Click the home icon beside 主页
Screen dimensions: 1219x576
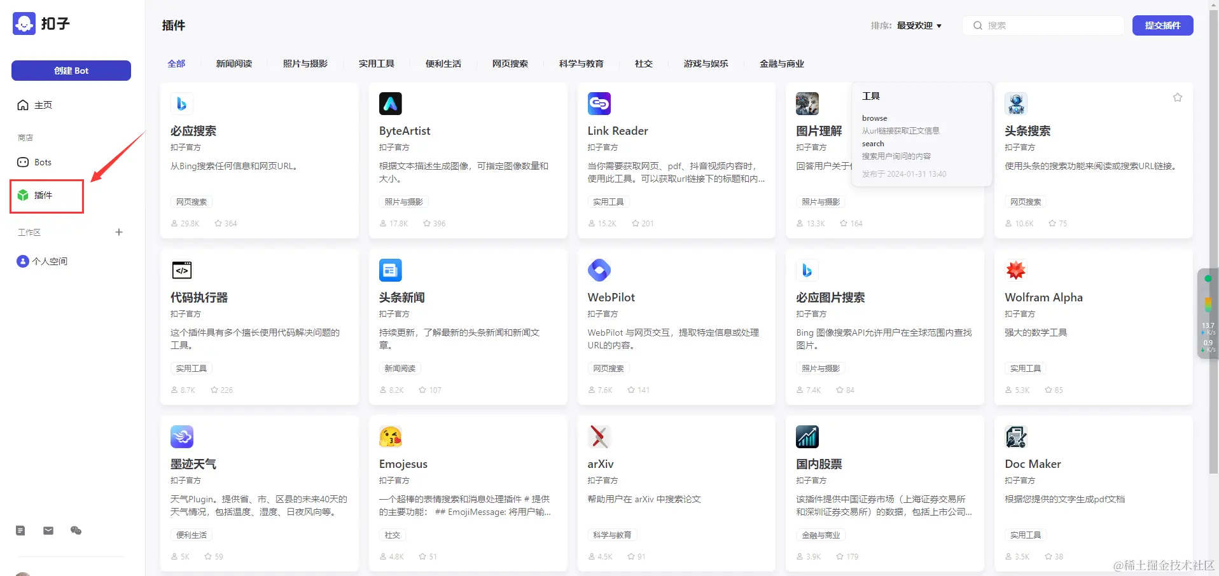point(23,105)
